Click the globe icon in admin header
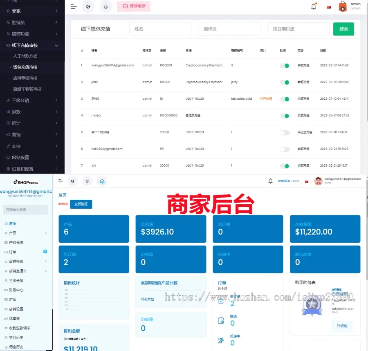Image resolution: width=368 pixels, height=351 pixels. 88,7
